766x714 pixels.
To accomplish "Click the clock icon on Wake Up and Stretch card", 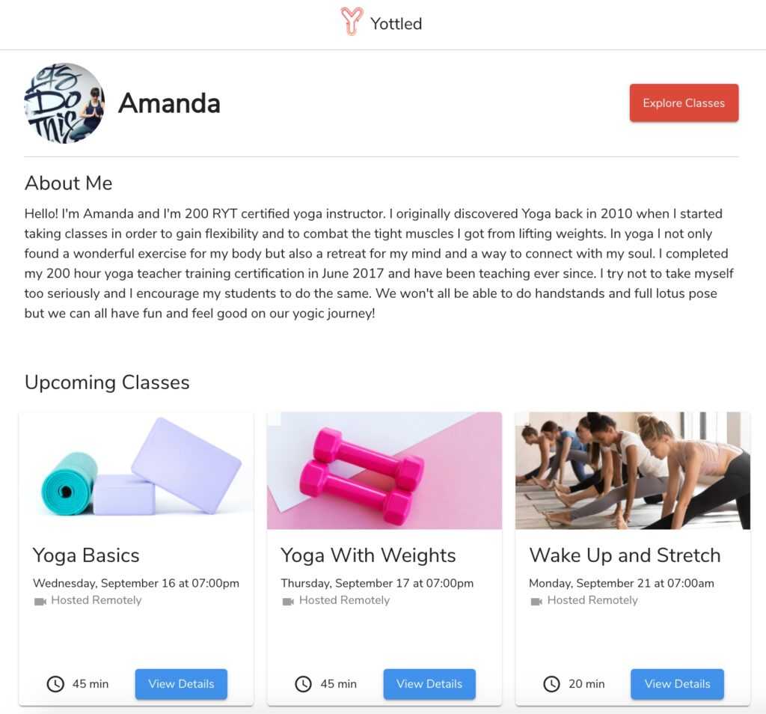I will (551, 684).
